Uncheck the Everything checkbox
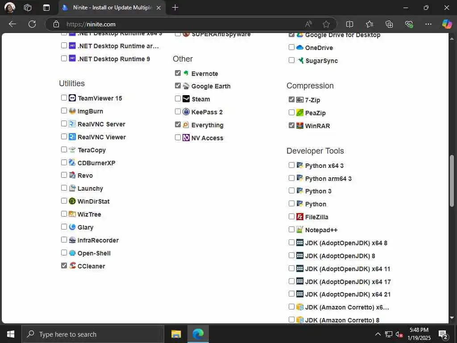The width and height of the screenshot is (457, 343). click(178, 125)
